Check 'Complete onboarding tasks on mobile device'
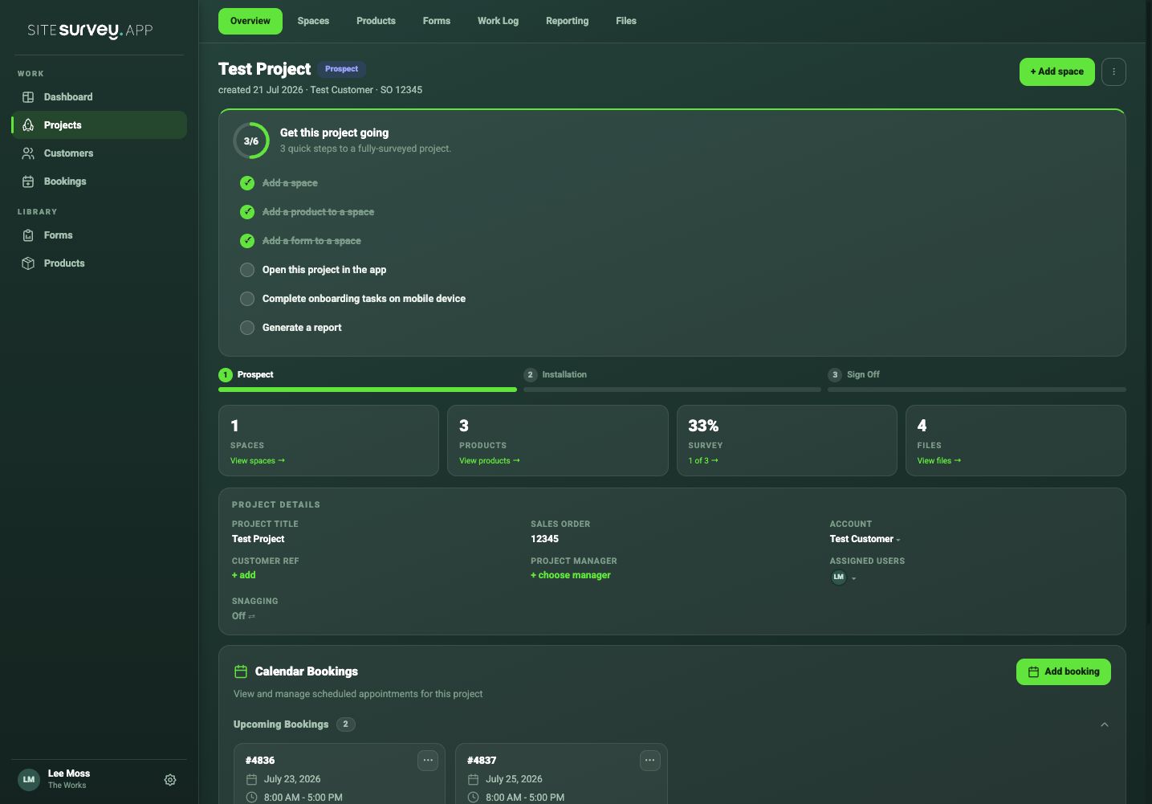 pos(247,299)
